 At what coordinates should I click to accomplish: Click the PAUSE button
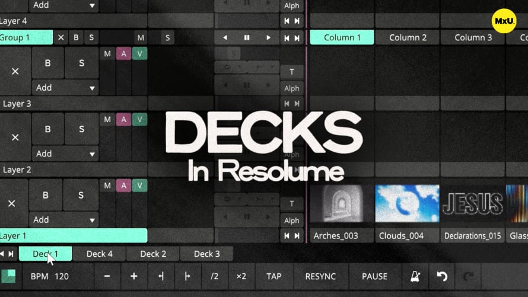click(374, 276)
